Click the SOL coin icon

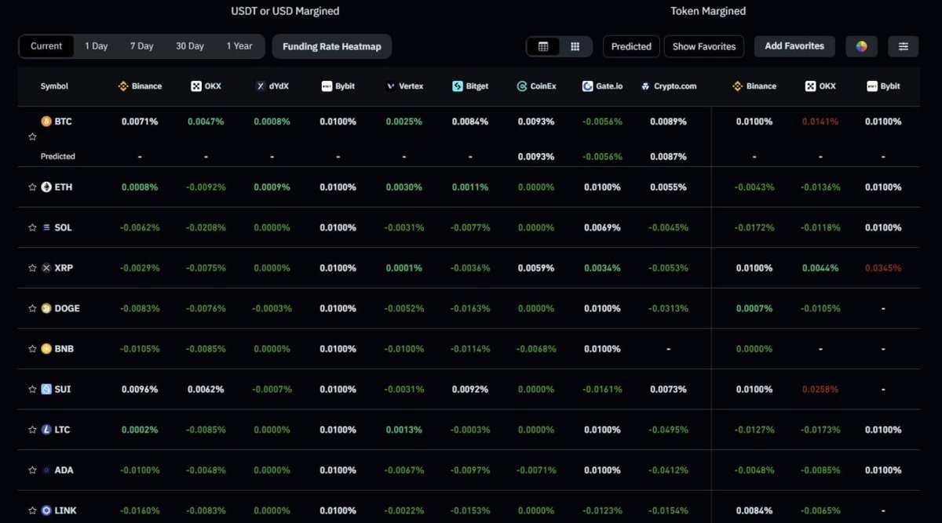46,227
